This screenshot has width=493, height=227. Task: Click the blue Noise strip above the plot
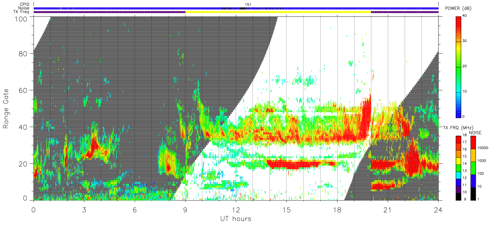pos(236,8)
